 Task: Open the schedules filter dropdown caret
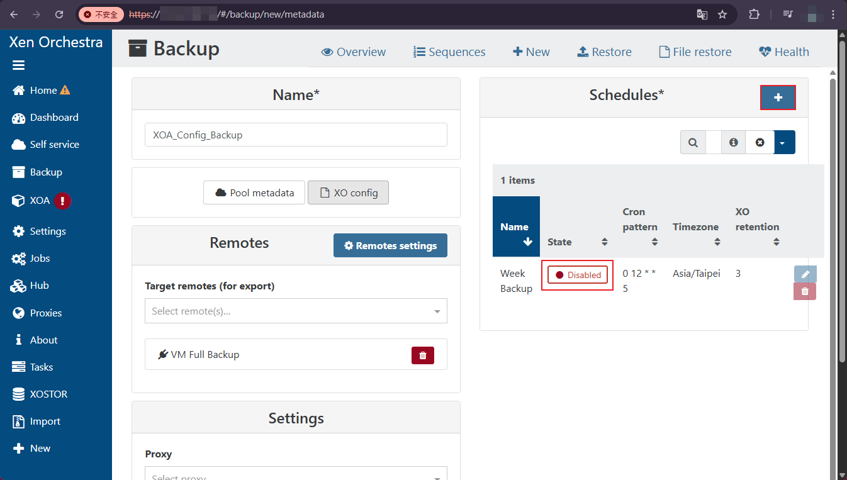click(x=785, y=143)
